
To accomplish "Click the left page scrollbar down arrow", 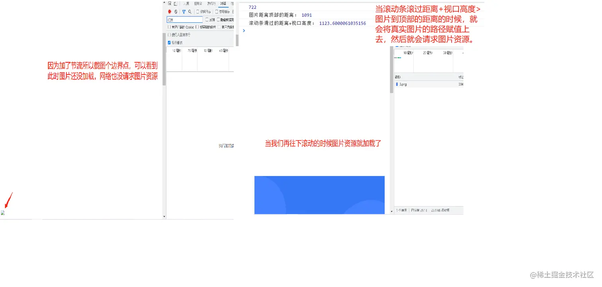I will coord(164,217).
